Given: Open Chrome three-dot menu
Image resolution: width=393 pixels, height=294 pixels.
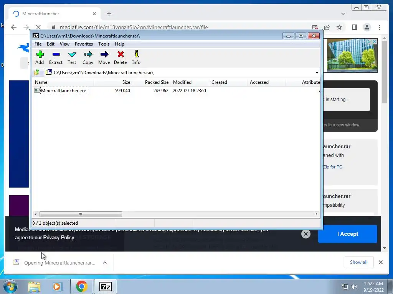Looking at the screenshot, I should click(x=379, y=27).
